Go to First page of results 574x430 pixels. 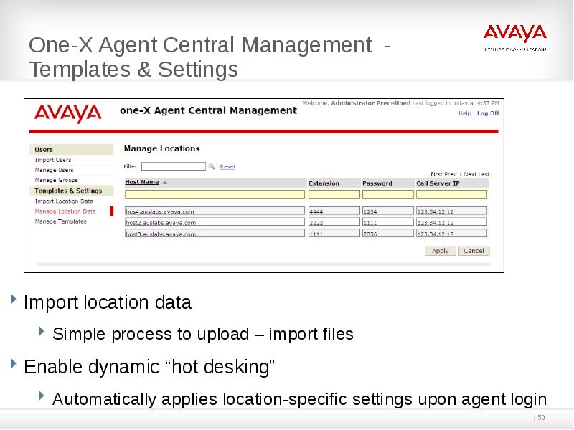click(x=436, y=174)
